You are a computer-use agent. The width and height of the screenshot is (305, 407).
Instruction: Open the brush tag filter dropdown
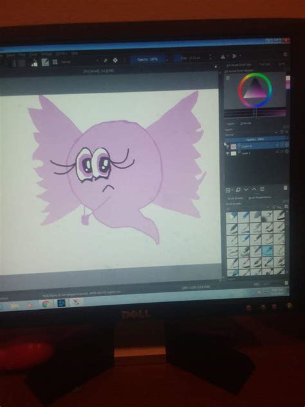pyautogui.click(x=248, y=208)
